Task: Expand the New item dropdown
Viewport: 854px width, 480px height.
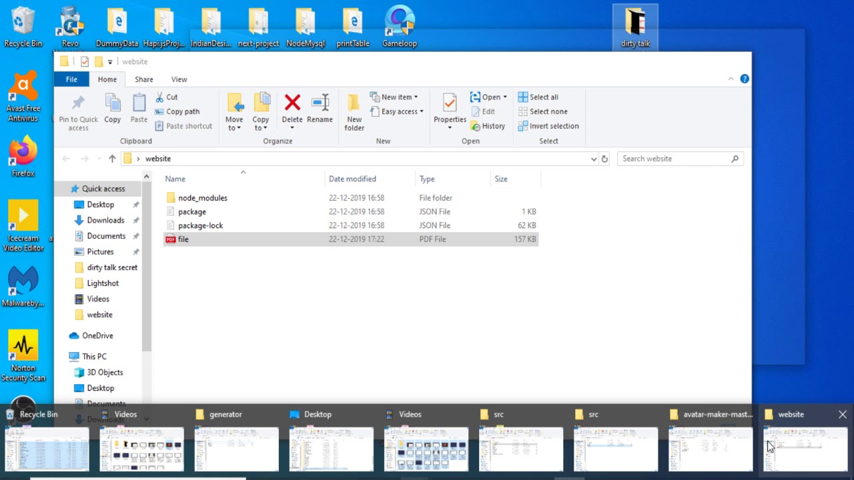Action: pos(394,97)
